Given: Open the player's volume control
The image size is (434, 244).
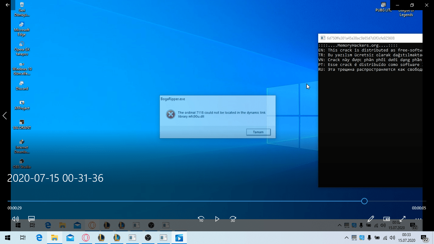Looking at the screenshot, I should [x=15, y=219].
